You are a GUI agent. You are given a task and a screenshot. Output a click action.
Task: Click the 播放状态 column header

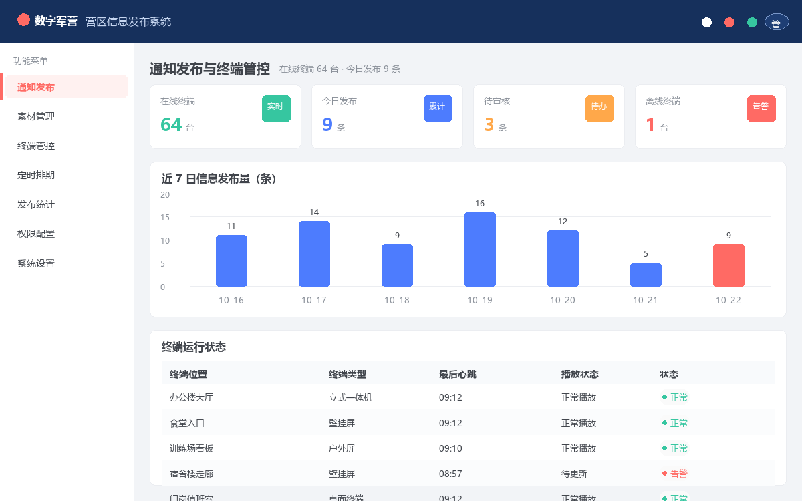tap(580, 374)
